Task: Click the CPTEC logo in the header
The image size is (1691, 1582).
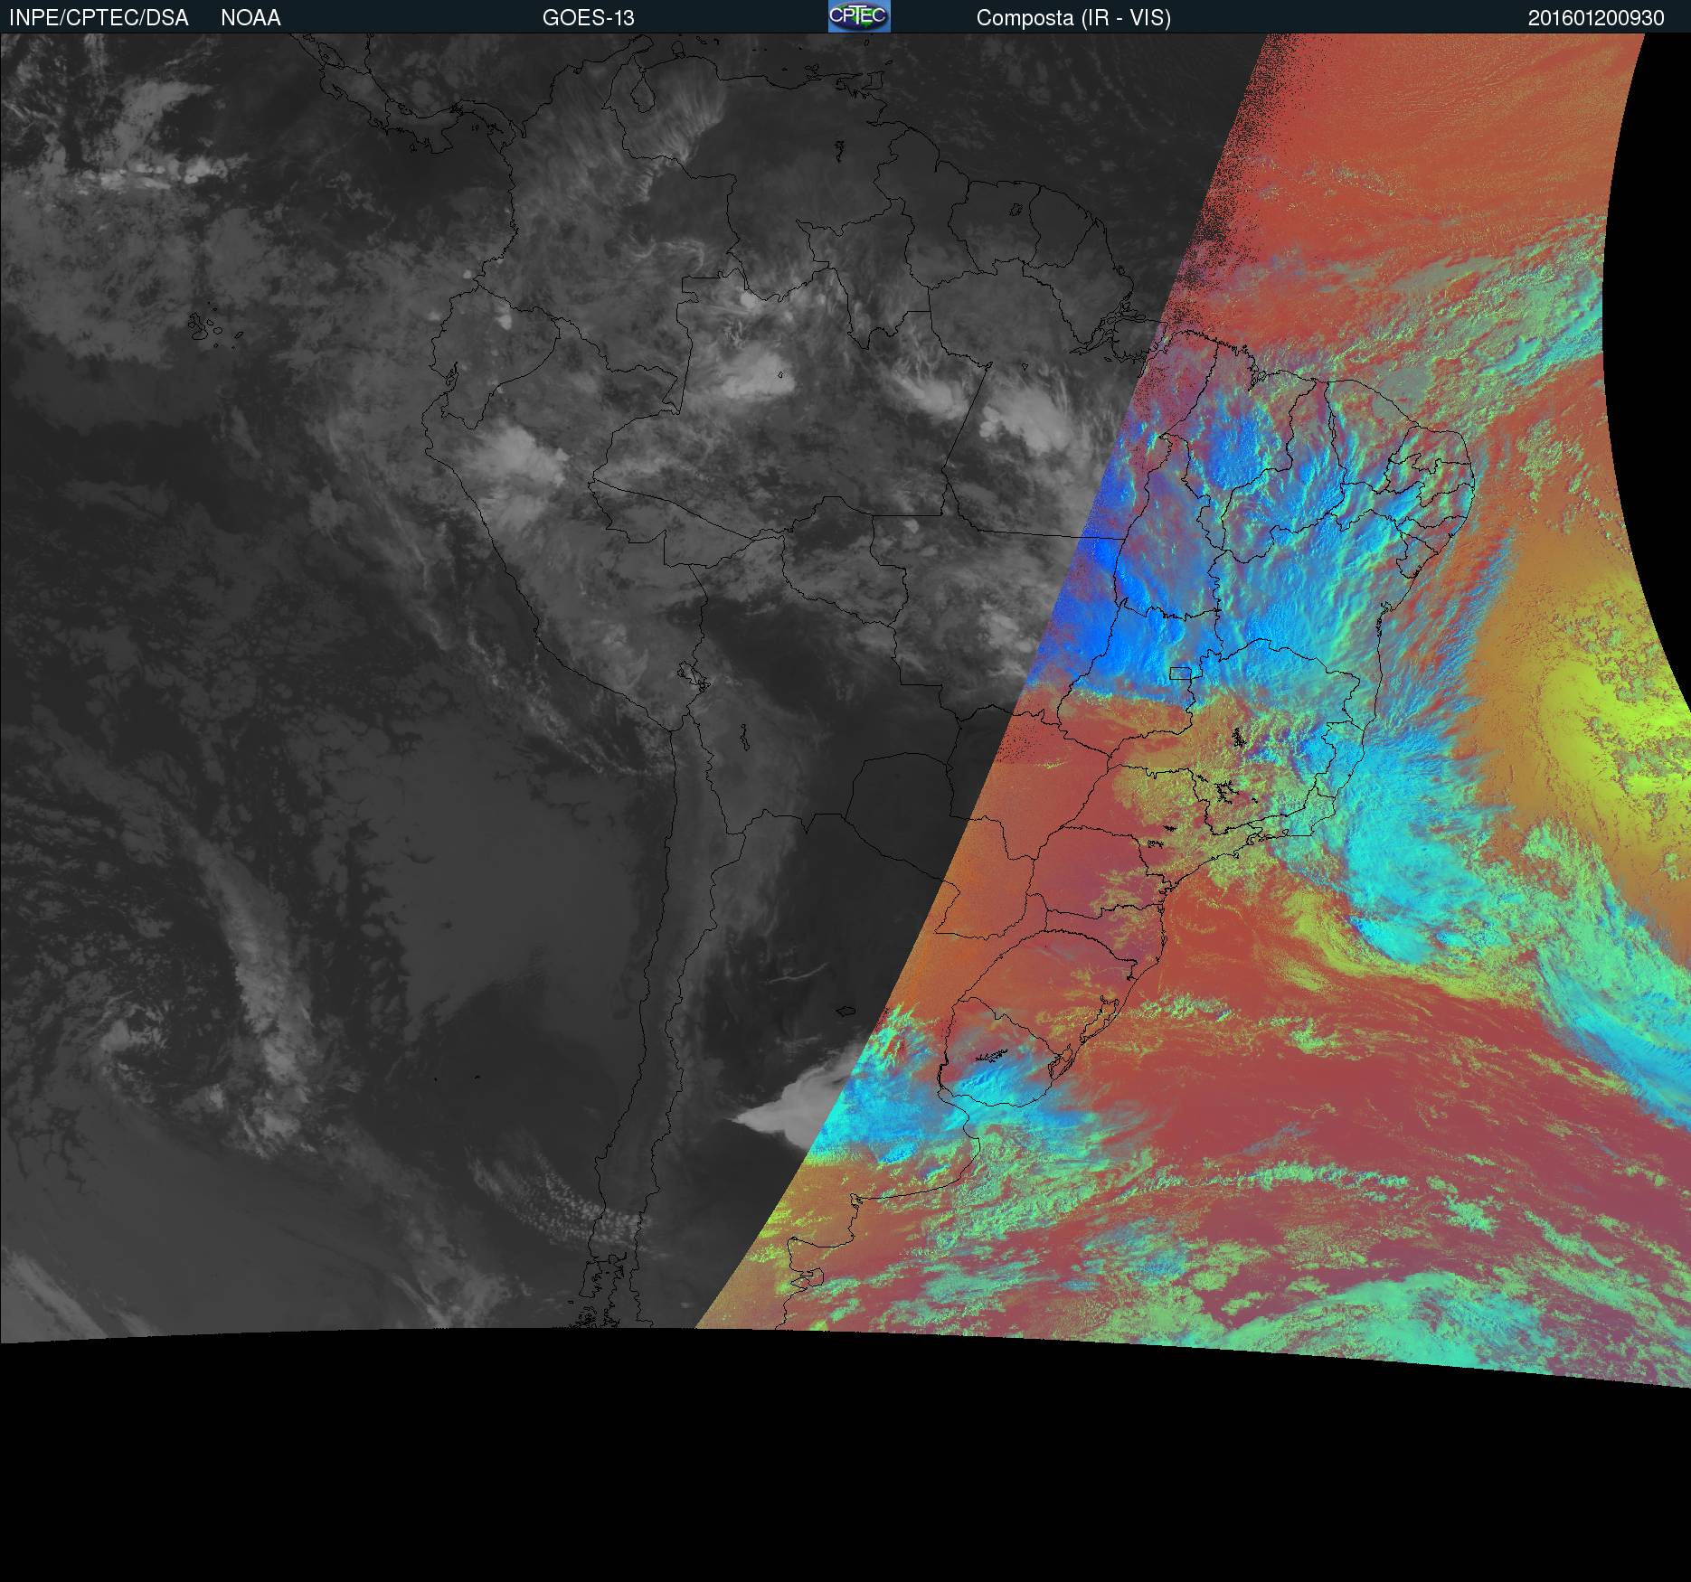Action: [x=858, y=16]
